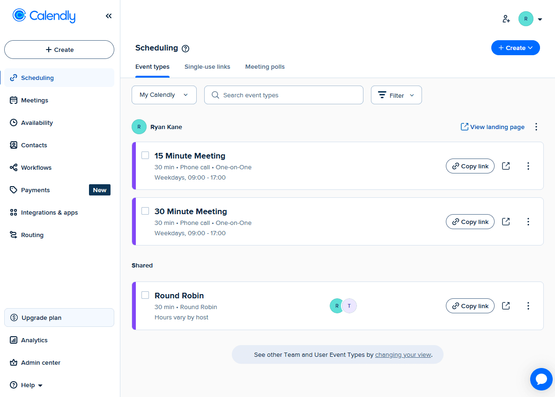Open Round Robin booking page icon
The height and width of the screenshot is (397, 555).
[x=506, y=306]
